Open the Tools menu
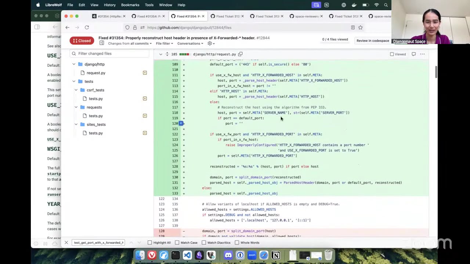Screen dimensions: 470x264 tap(149, 5)
